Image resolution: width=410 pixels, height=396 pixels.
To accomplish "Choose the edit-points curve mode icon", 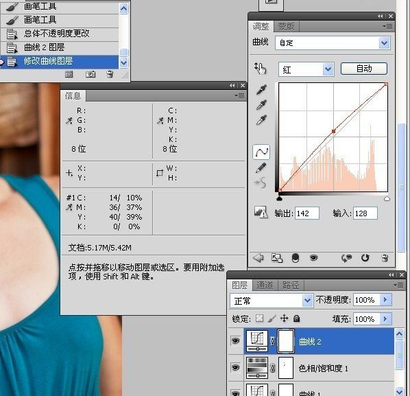I will tap(261, 152).
